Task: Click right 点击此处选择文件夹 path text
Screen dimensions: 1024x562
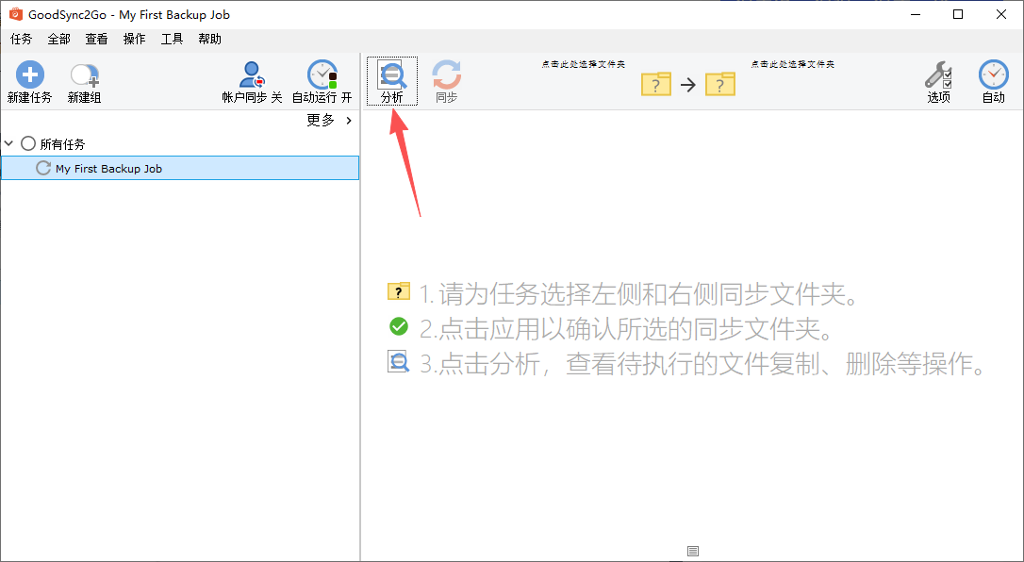Action: pos(792,64)
